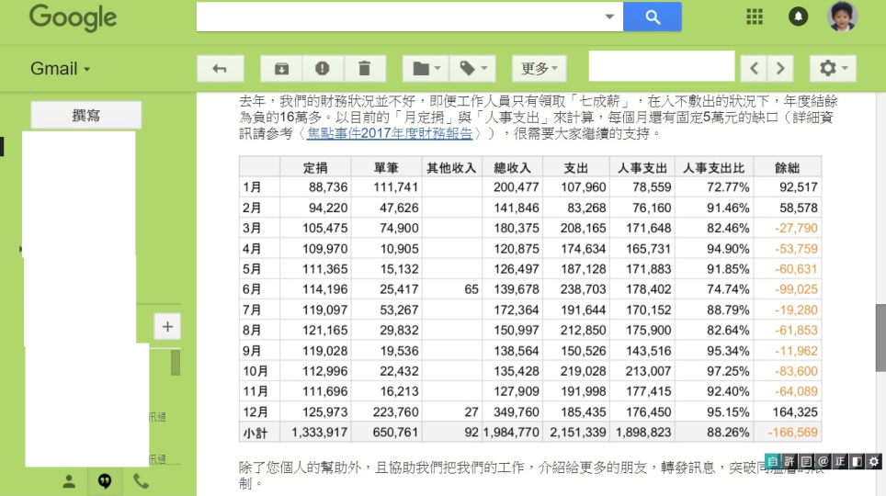Report spam using the exclamation icon

pyautogui.click(x=323, y=69)
